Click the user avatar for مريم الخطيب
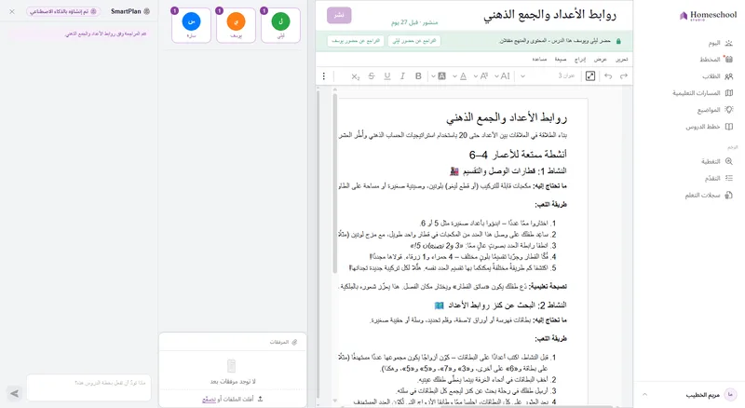The height and width of the screenshot is (408, 745). (x=730, y=394)
